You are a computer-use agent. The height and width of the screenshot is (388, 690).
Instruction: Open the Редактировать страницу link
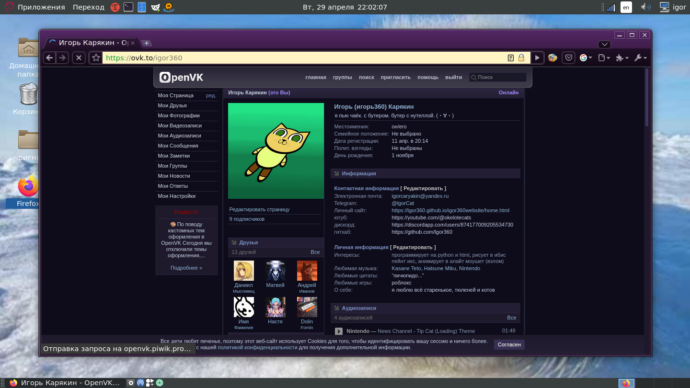(259, 209)
